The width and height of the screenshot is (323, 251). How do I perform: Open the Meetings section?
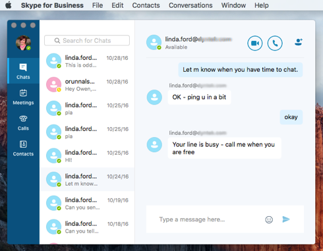coord(23,97)
